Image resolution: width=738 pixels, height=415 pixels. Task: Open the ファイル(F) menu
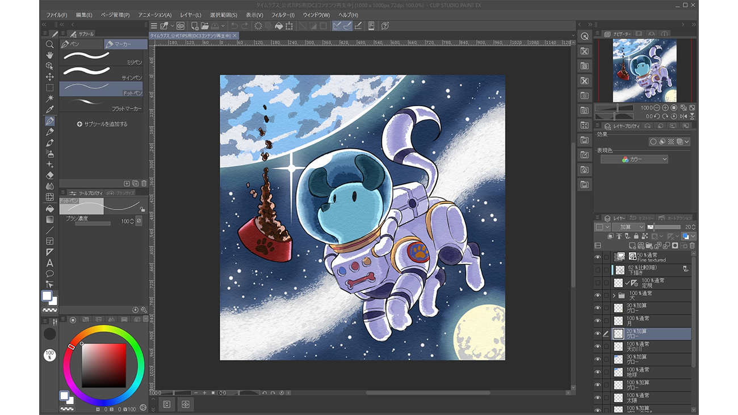pyautogui.click(x=56, y=15)
